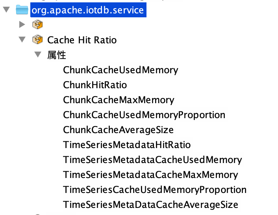Image resolution: width=278 pixels, height=215 pixels.
Task: Click the org.apache.iotdb.service folder icon
Action: point(22,10)
